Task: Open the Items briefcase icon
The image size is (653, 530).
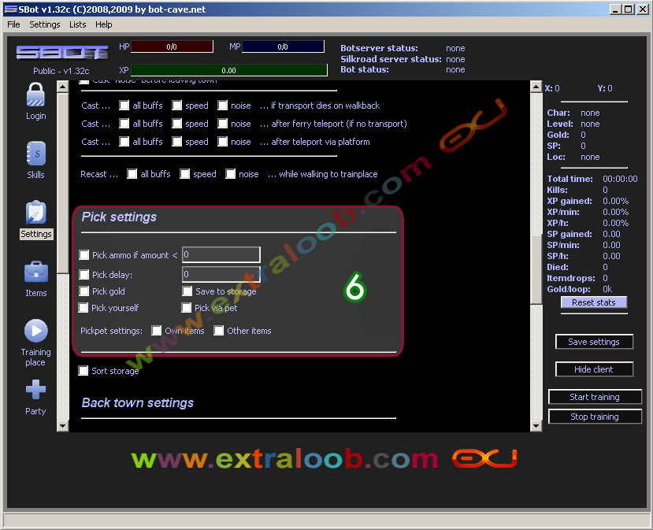Action: [x=36, y=272]
